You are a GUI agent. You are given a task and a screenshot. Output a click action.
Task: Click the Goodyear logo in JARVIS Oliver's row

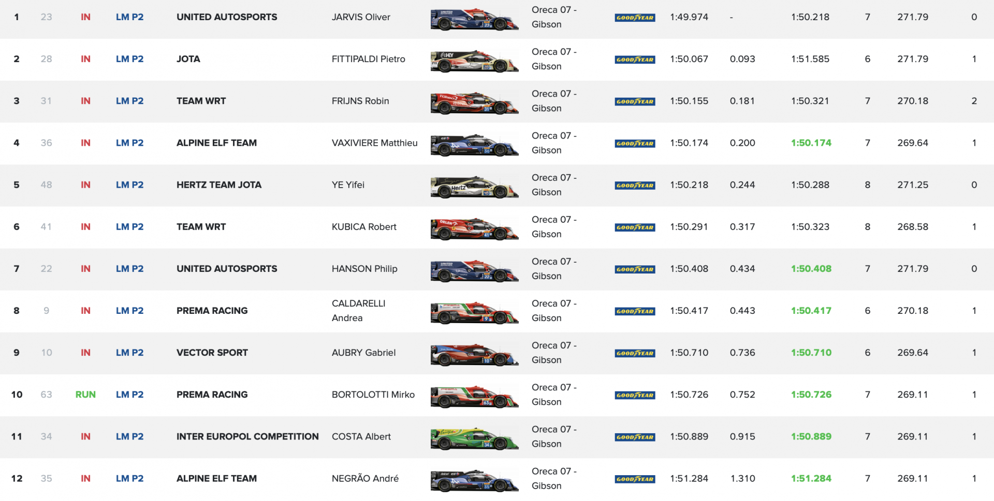[x=635, y=18]
